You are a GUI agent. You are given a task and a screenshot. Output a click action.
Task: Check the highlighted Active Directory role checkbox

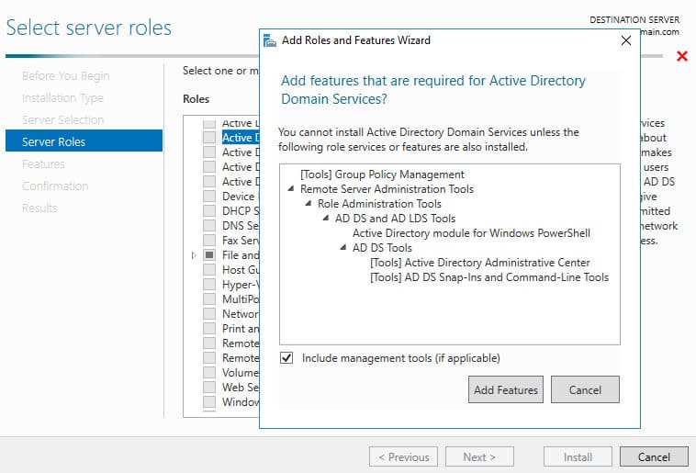209,137
